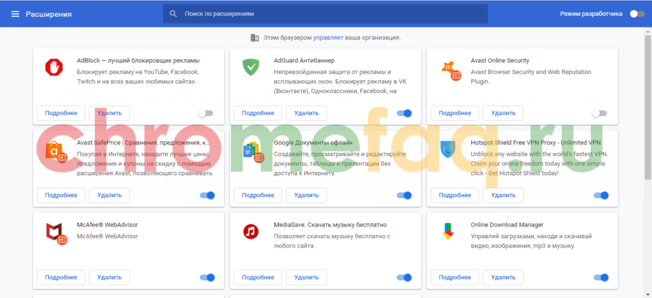
Task: Disable the AdGuard extension toggle
Action: point(404,113)
